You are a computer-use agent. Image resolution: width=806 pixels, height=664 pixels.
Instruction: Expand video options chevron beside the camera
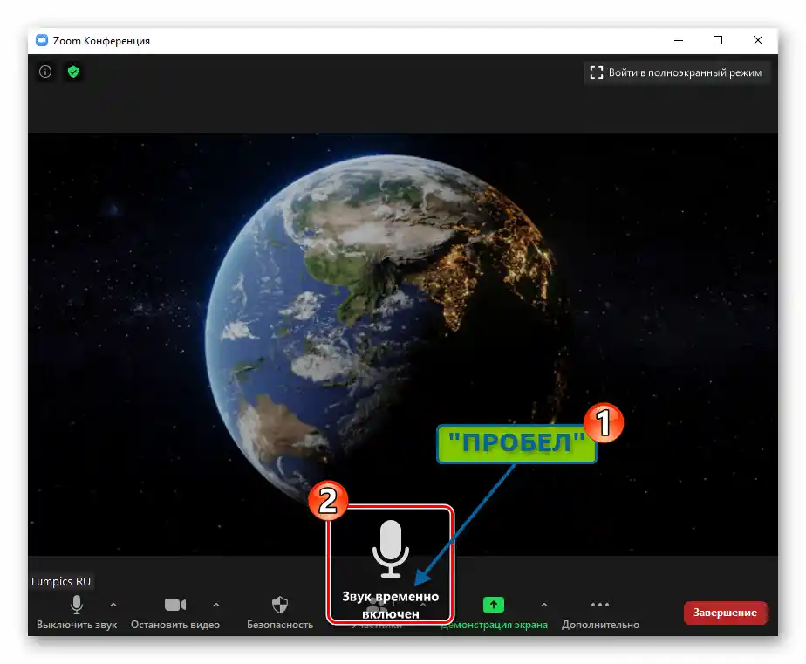[216, 605]
